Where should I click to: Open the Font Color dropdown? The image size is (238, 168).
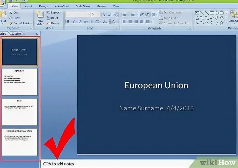pos(115,21)
